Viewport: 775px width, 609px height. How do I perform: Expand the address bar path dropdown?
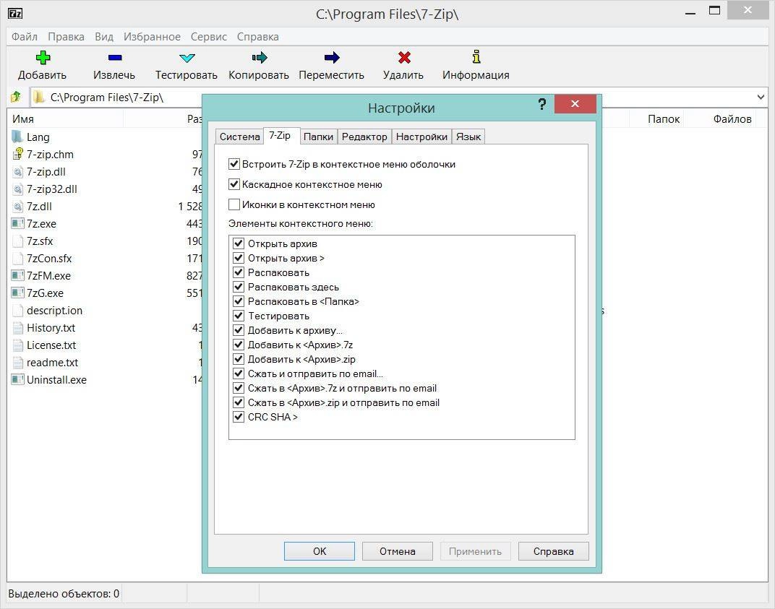(761, 98)
